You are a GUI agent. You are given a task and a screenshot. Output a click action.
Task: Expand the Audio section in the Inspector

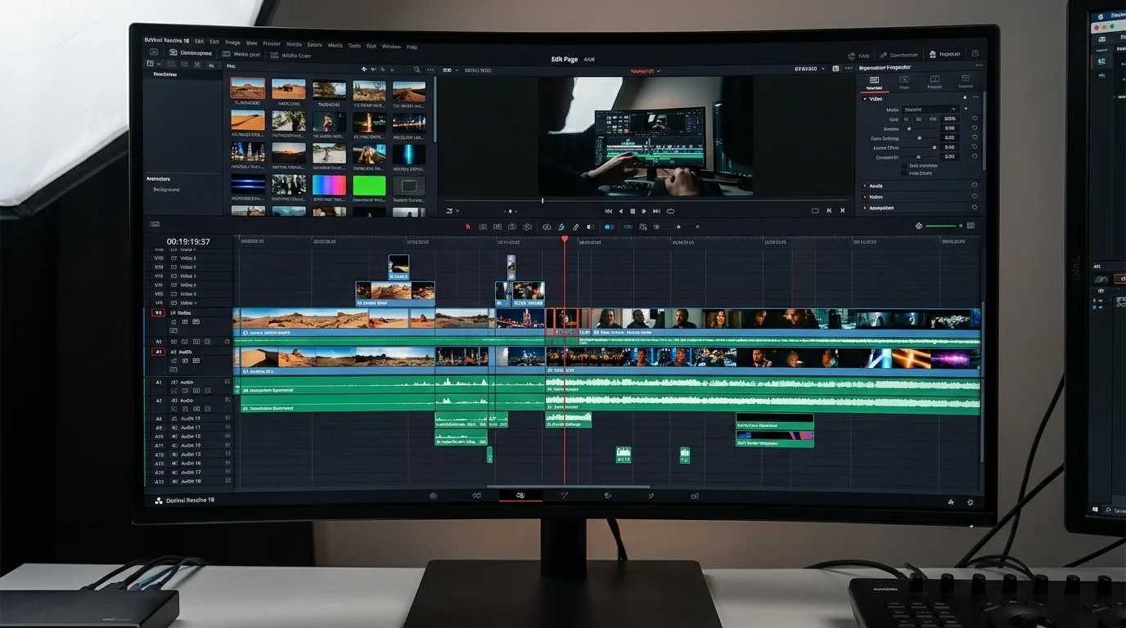(864, 186)
